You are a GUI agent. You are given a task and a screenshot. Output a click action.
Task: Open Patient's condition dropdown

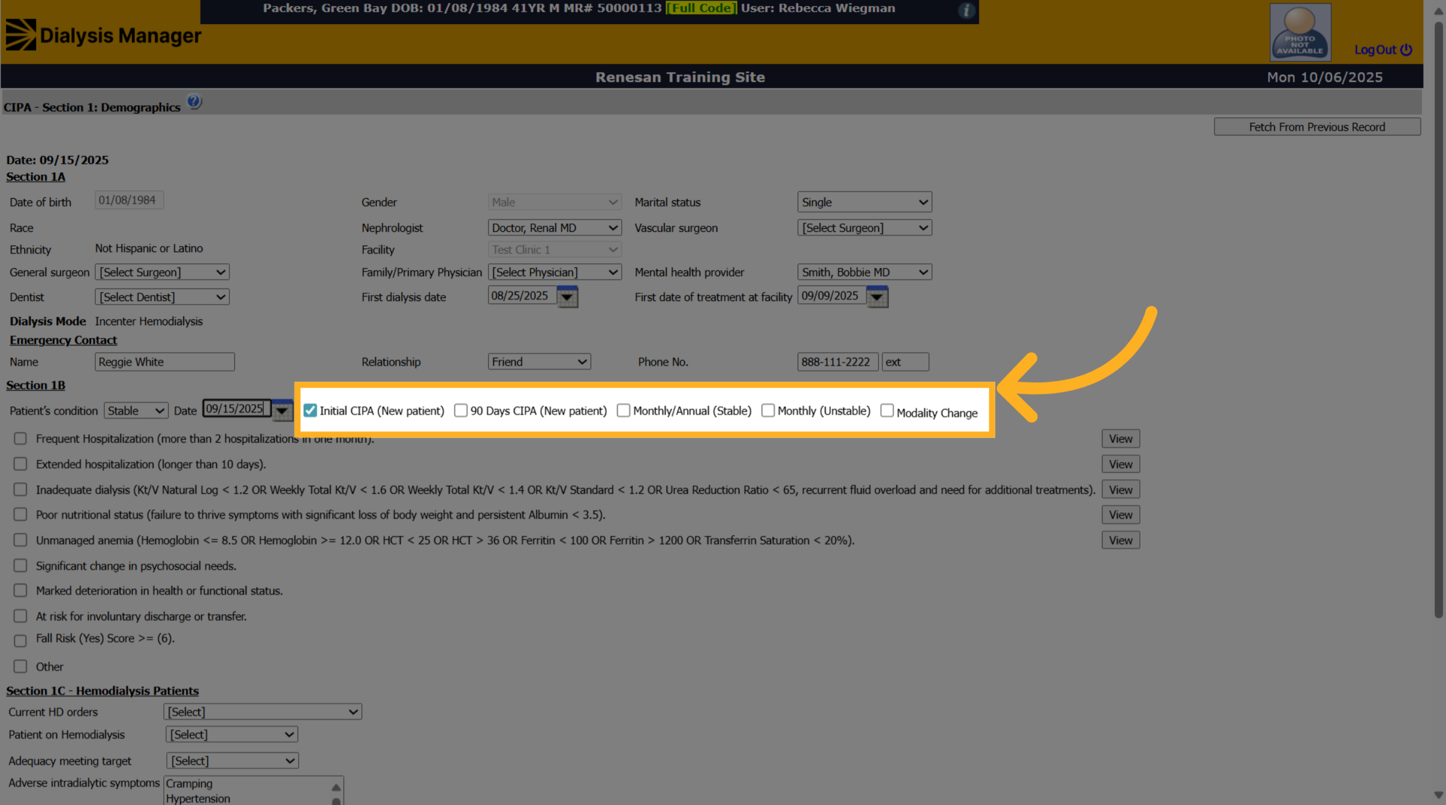(136, 411)
